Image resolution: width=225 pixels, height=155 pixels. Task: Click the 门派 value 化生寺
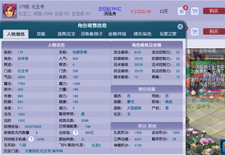click(23, 71)
